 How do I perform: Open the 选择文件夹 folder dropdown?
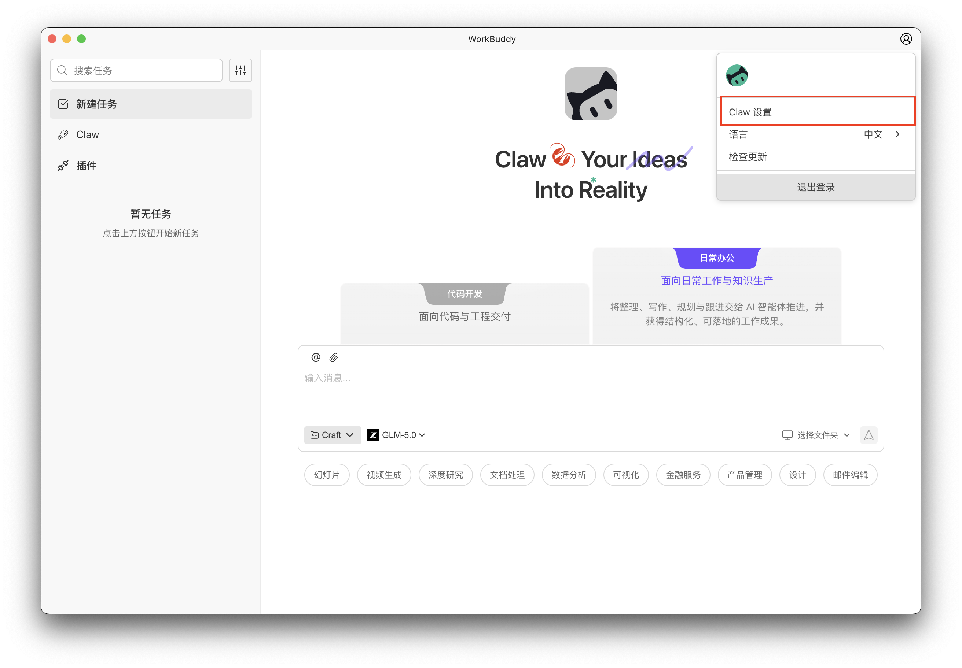pos(815,435)
